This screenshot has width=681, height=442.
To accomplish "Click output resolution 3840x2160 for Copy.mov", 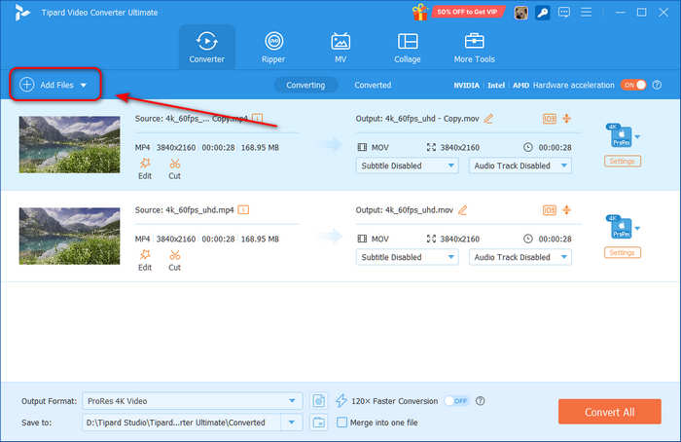I will coord(460,147).
